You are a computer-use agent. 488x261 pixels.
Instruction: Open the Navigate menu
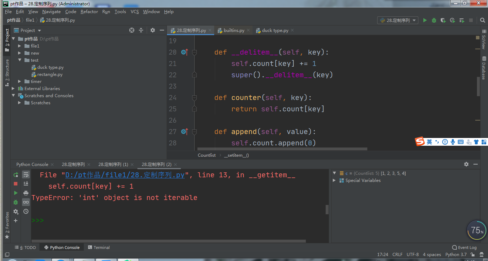51,12
